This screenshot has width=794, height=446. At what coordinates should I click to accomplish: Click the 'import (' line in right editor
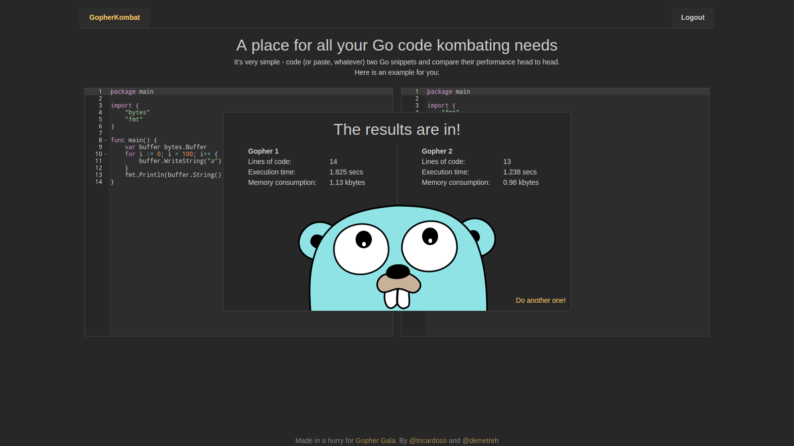tap(442, 106)
